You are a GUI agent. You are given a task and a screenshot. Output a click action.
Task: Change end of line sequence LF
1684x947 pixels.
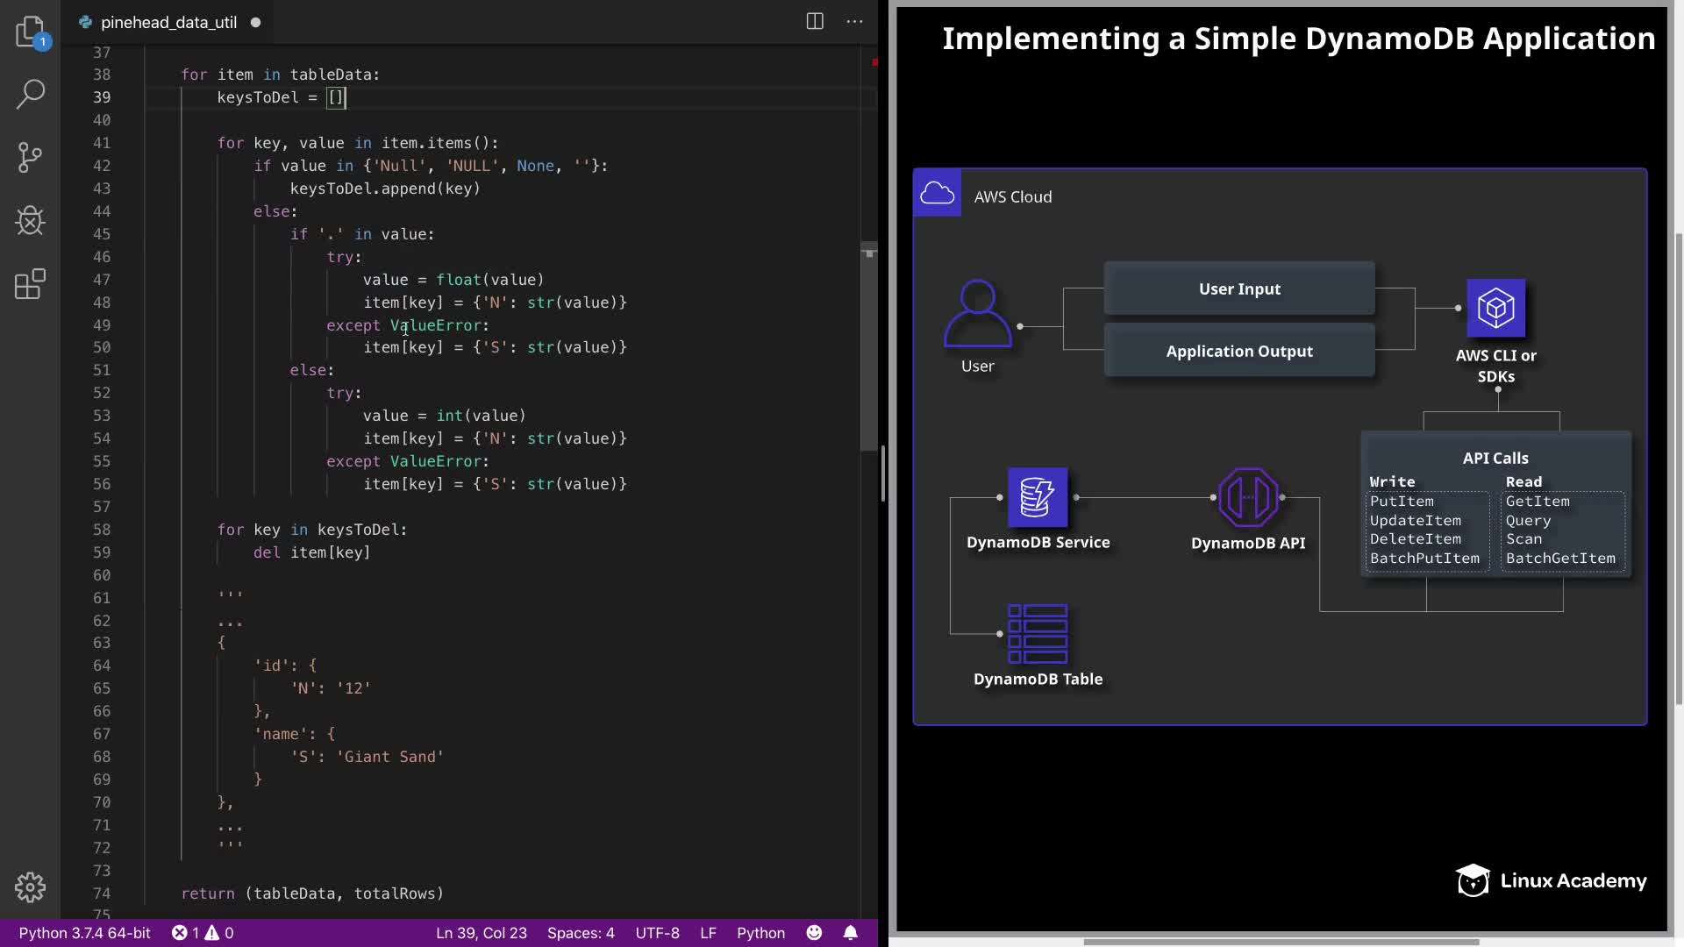pyautogui.click(x=708, y=932)
